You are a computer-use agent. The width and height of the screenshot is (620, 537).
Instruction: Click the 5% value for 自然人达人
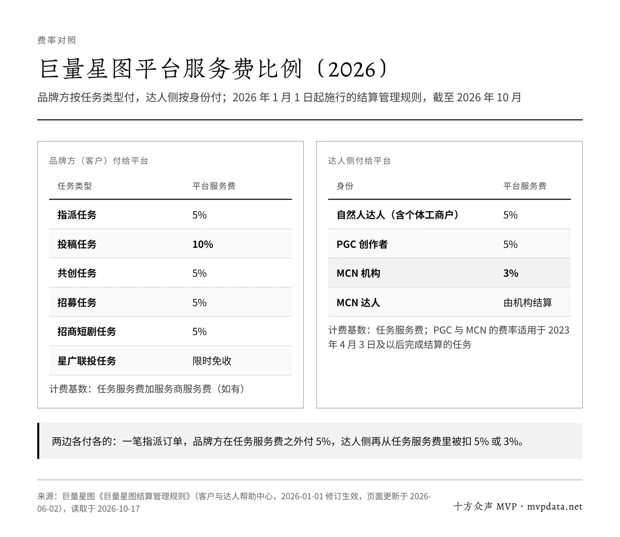510,215
